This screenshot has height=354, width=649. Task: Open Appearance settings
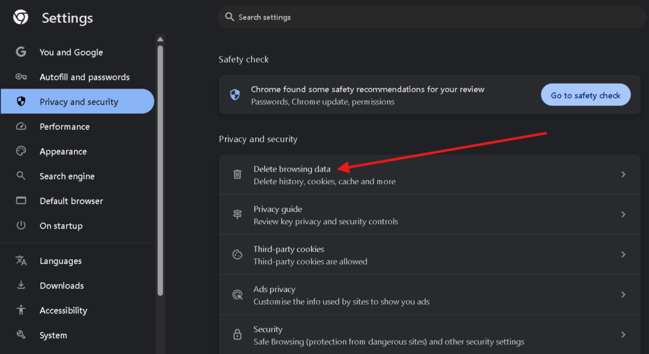(77, 151)
